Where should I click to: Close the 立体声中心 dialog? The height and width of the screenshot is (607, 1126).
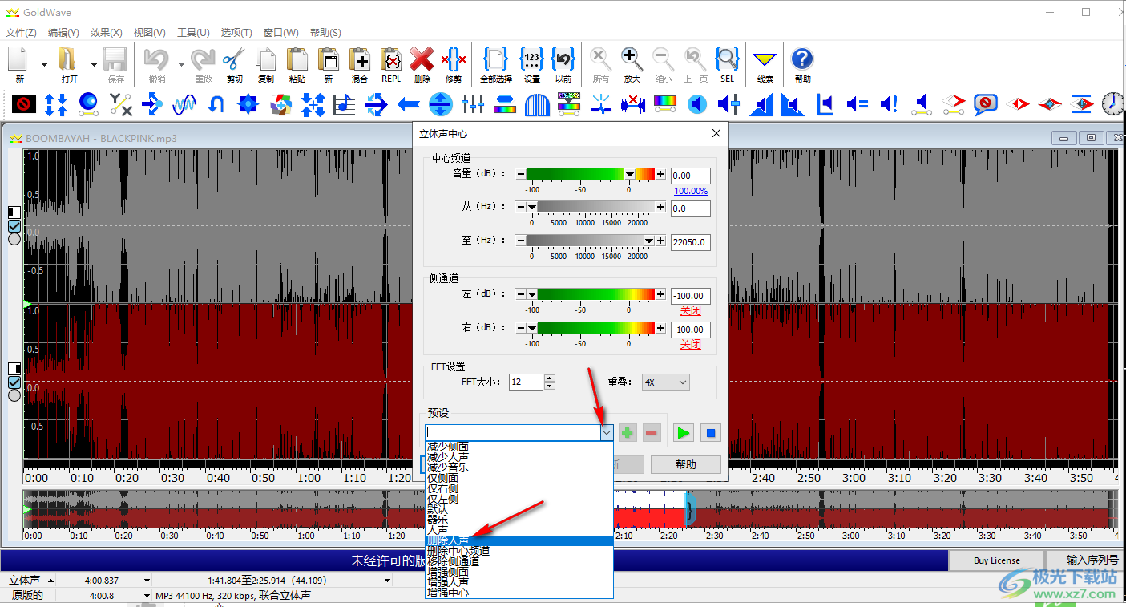[716, 134]
